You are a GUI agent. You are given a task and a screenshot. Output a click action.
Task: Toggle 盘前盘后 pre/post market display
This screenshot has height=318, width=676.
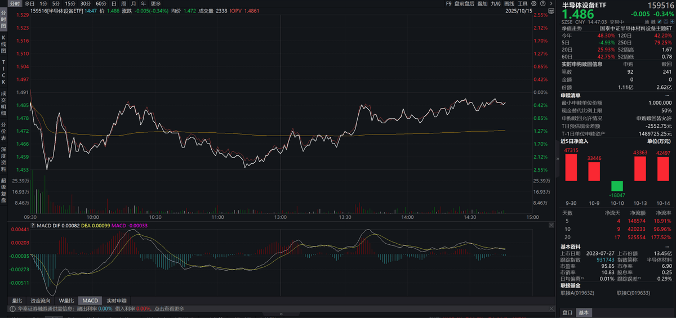point(465,3)
